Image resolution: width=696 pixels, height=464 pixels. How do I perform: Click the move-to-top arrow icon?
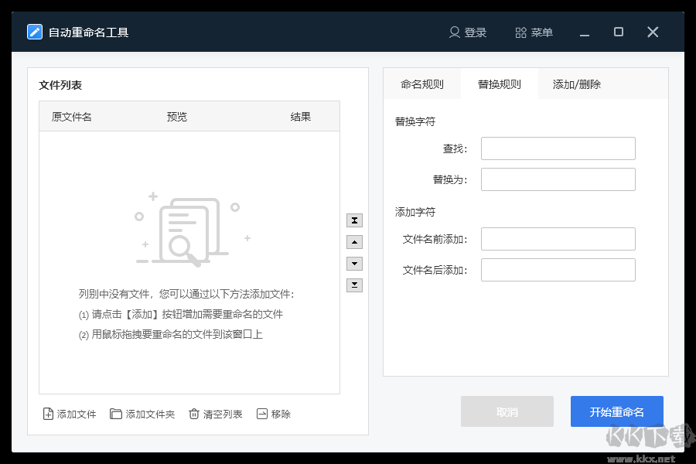pos(354,220)
